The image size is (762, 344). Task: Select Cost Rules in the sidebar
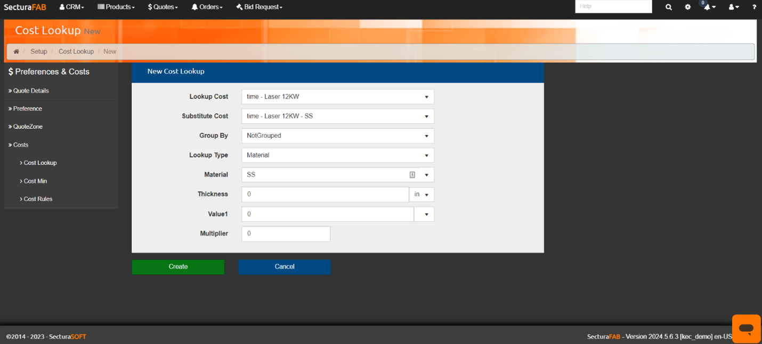pyautogui.click(x=38, y=199)
